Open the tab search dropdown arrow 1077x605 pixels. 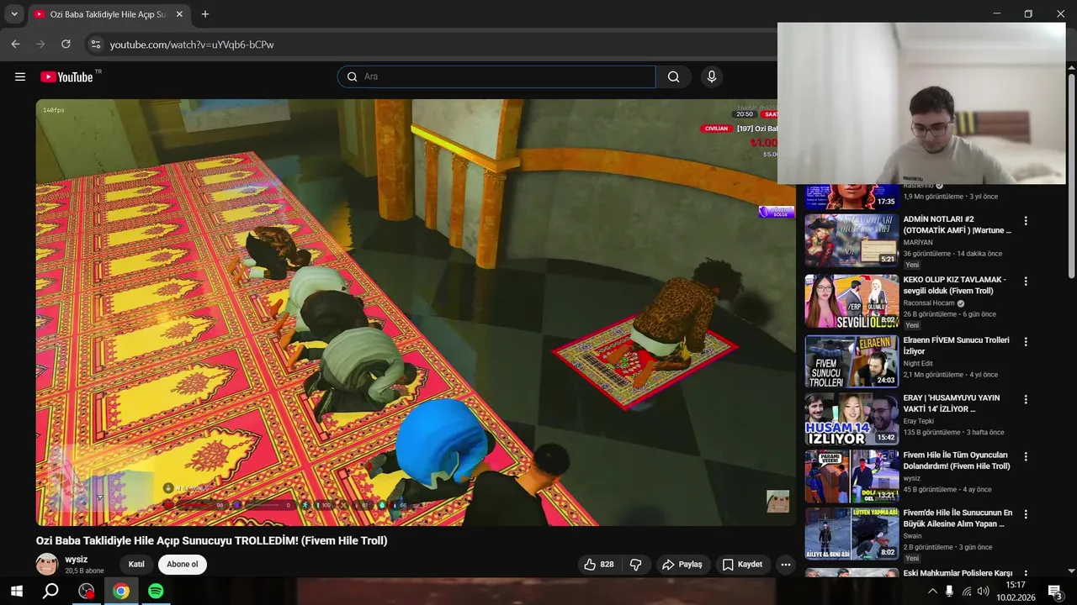tap(13, 14)
